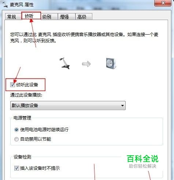Close the 麦克风 属性 dialog

click(163, 3)
